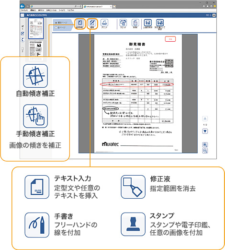Screen dimensions: 225x250
Task: Click the yellow smiley feedback icon
Action: point(215,6)
